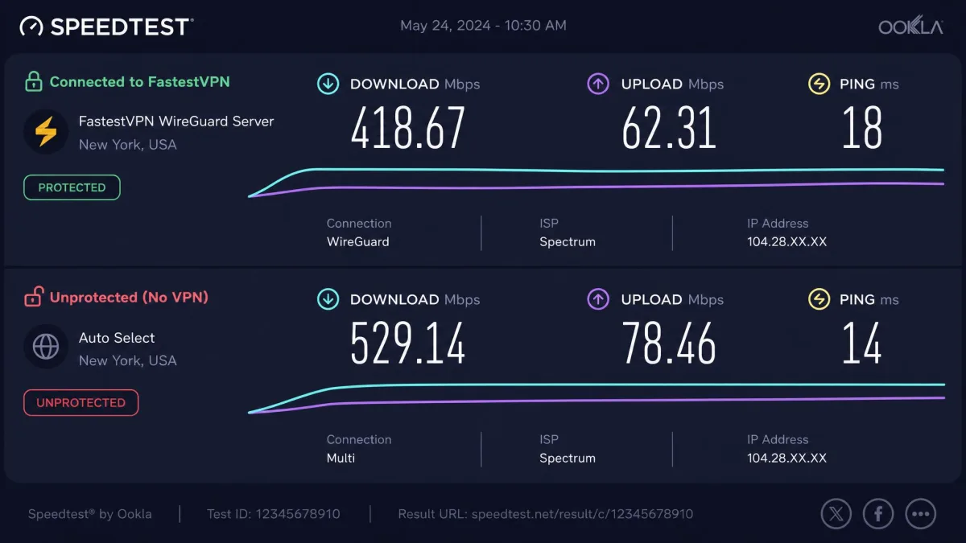Click the Speedtest gauge logo icon
Image resolution: width=966 pixels, height=543 pixels.
point(31,27)
